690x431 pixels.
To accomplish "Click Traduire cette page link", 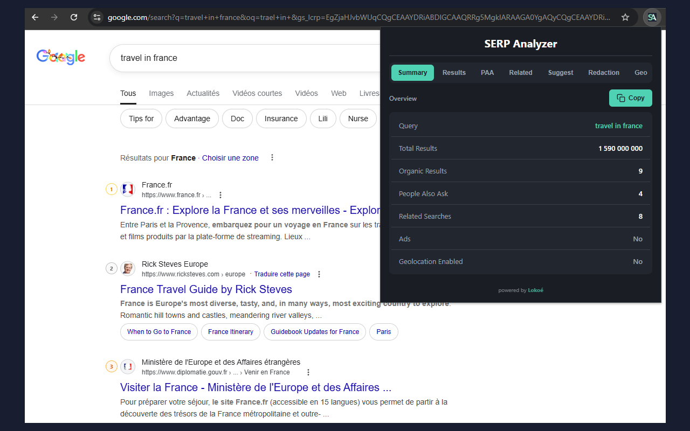I will 282,274.
